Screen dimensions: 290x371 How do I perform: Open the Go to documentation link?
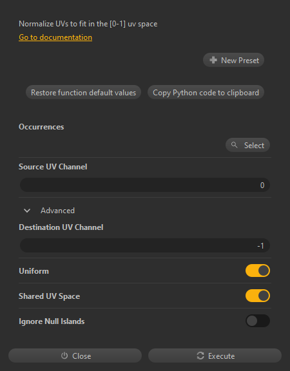55,37
